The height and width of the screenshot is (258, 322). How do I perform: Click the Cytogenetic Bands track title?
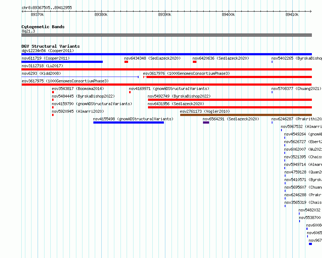(x=43, y=27)
